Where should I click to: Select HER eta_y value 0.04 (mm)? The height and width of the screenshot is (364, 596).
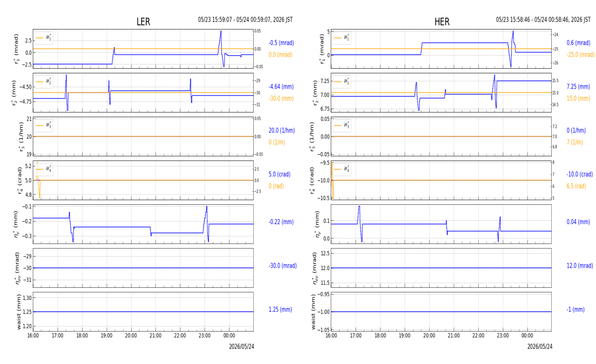[x=578, y=222]
